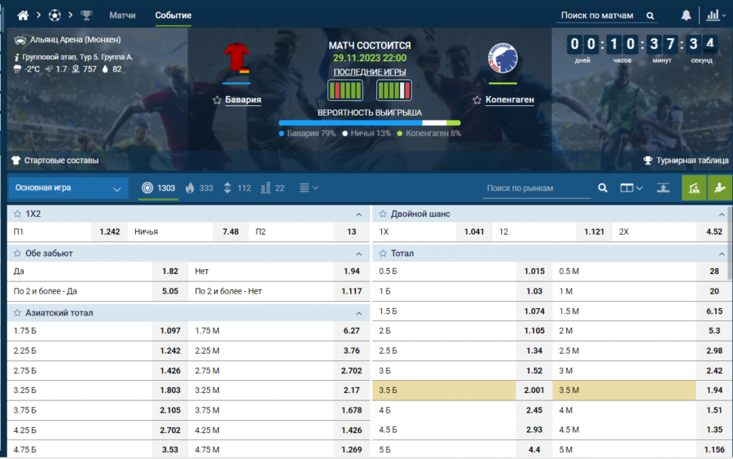733x459 pixels.
Task: Open the notifications bell
Action: click(x=686, y=15)
